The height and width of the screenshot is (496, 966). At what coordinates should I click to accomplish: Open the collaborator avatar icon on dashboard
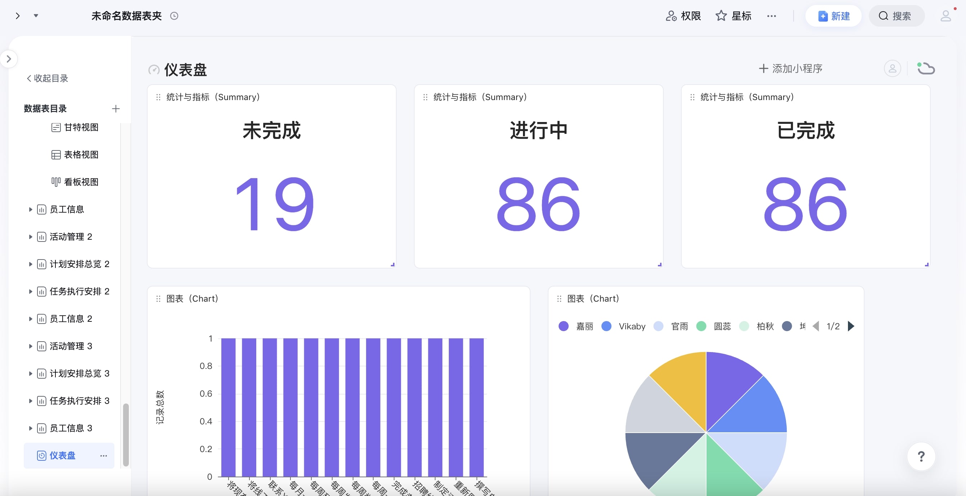(892, 69)
